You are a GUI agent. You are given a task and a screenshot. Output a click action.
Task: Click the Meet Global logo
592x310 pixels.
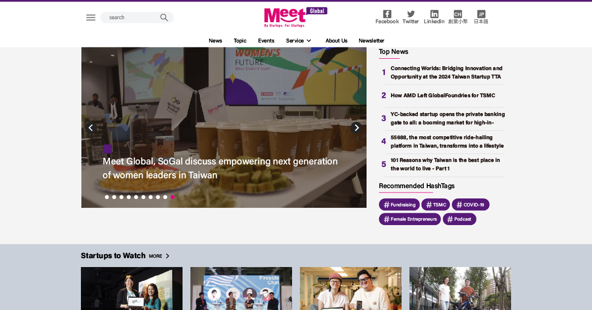(296, 17)
